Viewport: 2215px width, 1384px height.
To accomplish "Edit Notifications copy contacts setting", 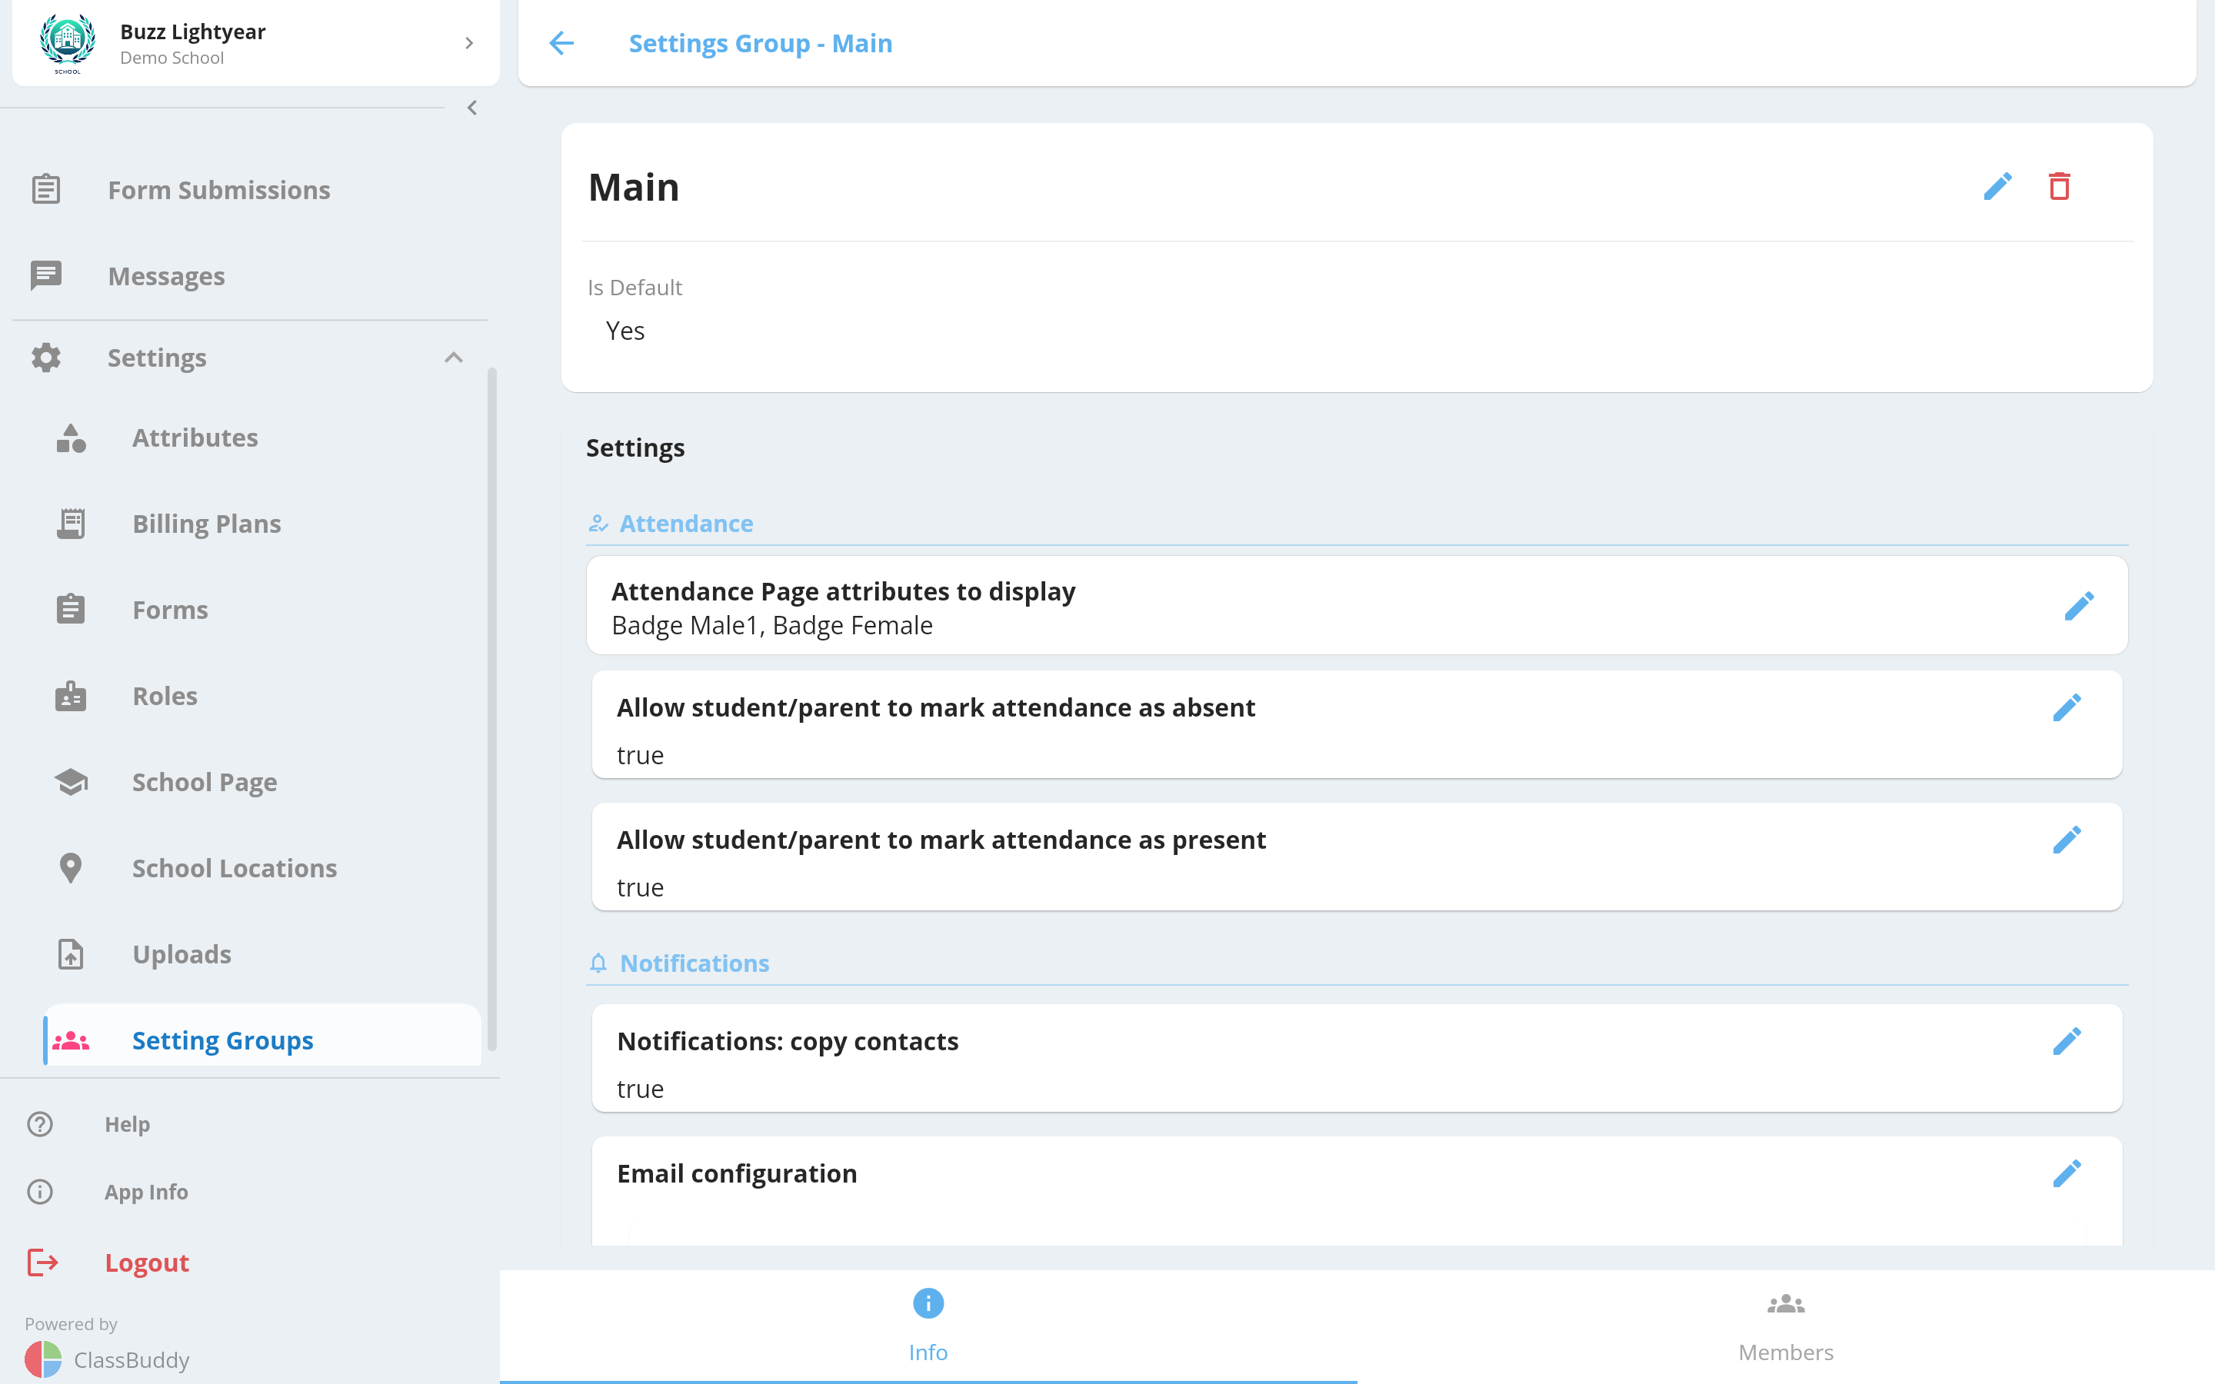I will tap(2067, 1041).
